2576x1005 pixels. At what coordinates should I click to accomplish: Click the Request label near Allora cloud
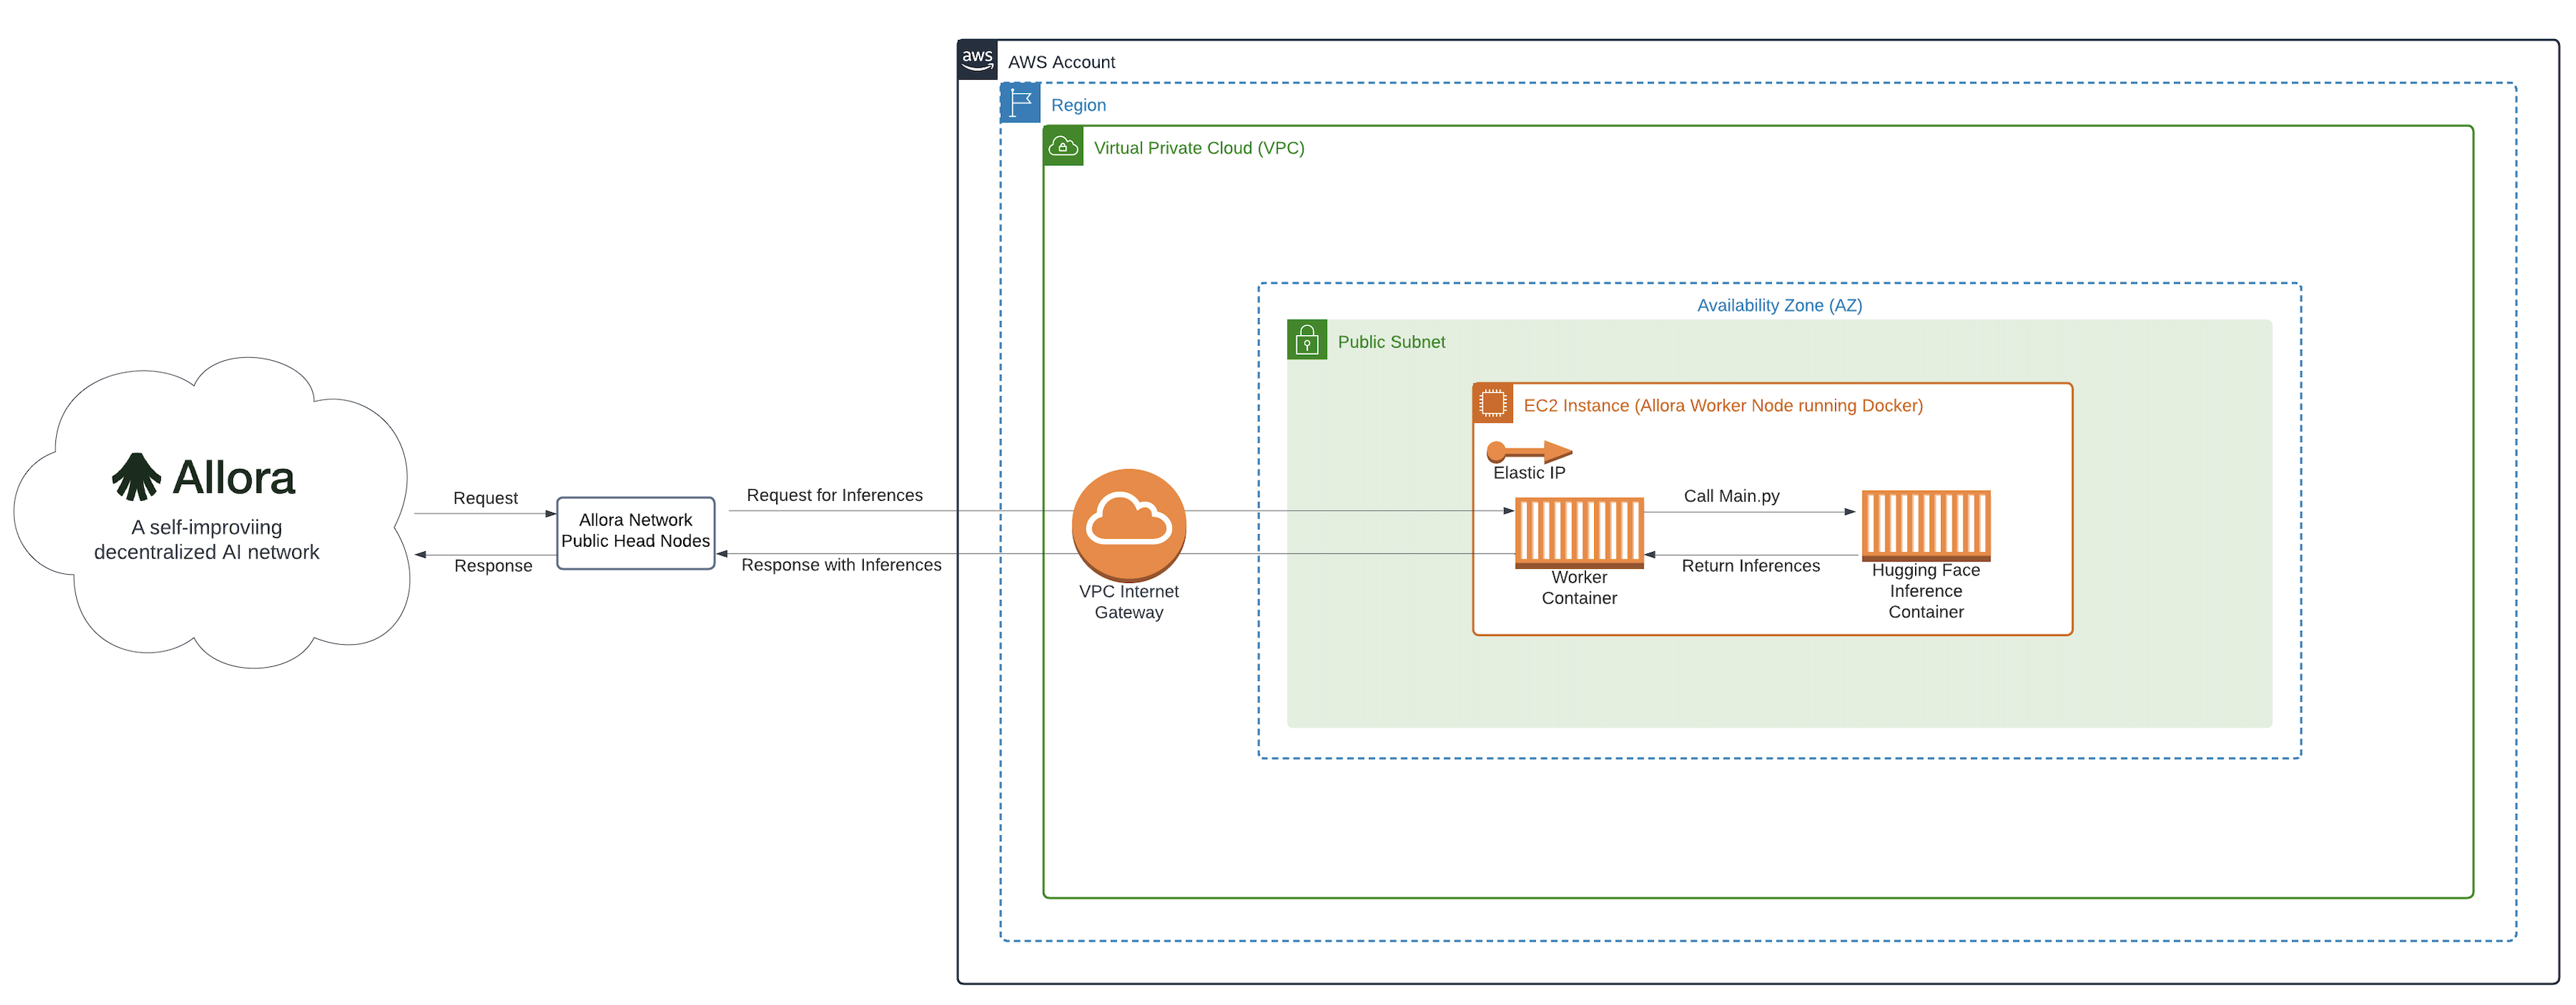coord(485,498)
